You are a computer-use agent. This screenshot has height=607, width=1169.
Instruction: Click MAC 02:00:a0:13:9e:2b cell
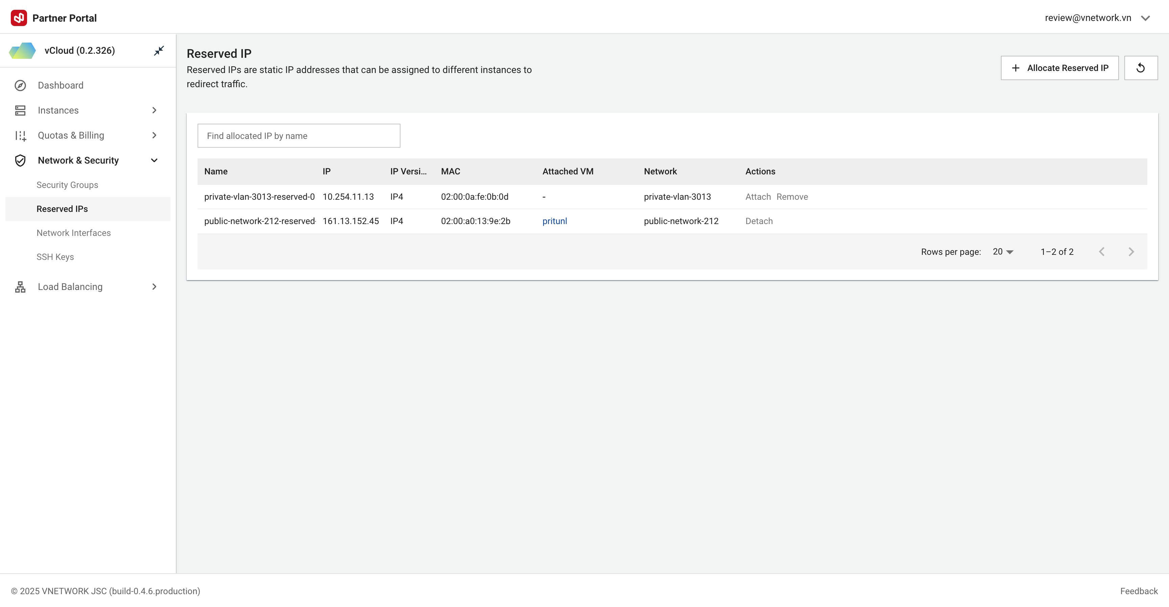(x=475, y=221)
